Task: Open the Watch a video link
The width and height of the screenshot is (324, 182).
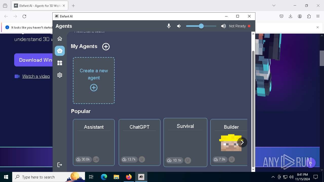Action: 36,76
